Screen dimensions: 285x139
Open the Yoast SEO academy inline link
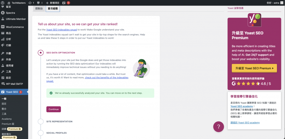pyautogui.click(x=242, y=106)
